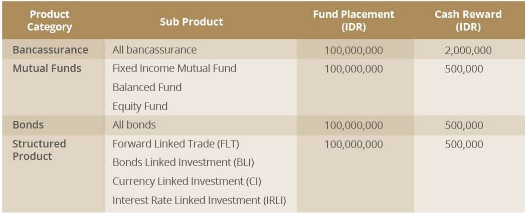The width and height of the screenshot is (525, 213).
Task: Click the Balanced Fund entry
Action: (147, 87)
